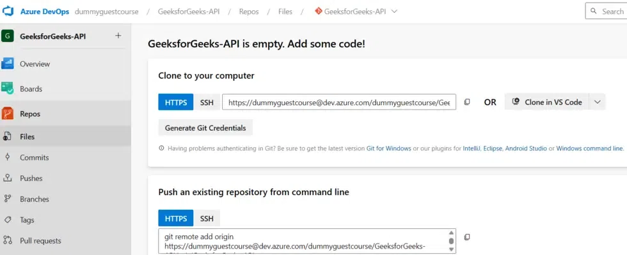Copy the push commands to clipboard
627x255 pixels.
point(466,237)
